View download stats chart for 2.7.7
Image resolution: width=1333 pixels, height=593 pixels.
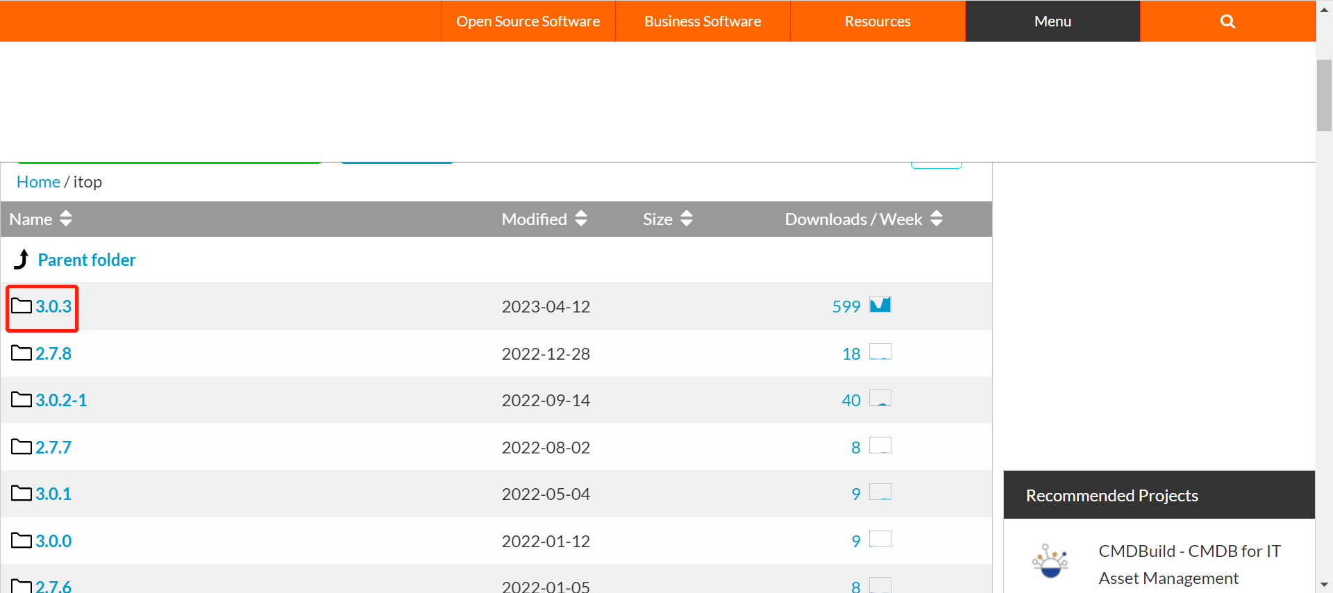click(x=880, y=446)
